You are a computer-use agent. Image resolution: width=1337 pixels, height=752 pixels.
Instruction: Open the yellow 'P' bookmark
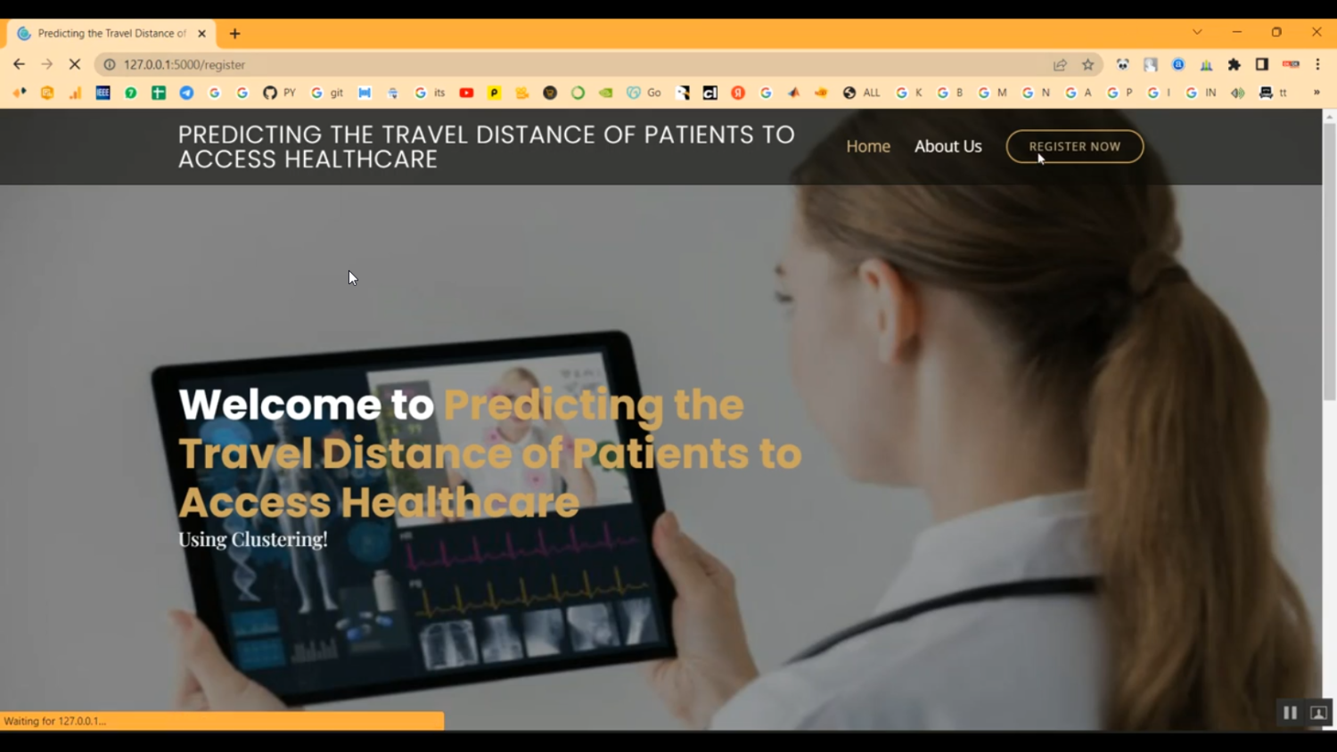[x=494, y=93]
